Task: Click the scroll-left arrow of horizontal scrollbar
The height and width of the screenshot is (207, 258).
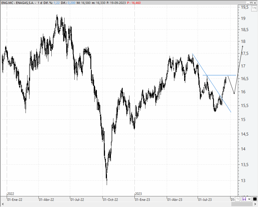Action: coord(3,204)
